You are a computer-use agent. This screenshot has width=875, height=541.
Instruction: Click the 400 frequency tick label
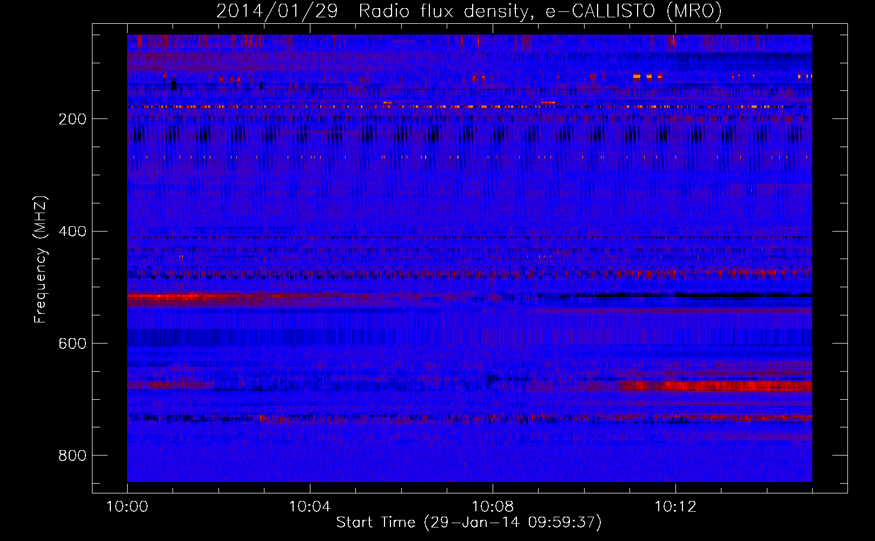[x=72, y=232]
